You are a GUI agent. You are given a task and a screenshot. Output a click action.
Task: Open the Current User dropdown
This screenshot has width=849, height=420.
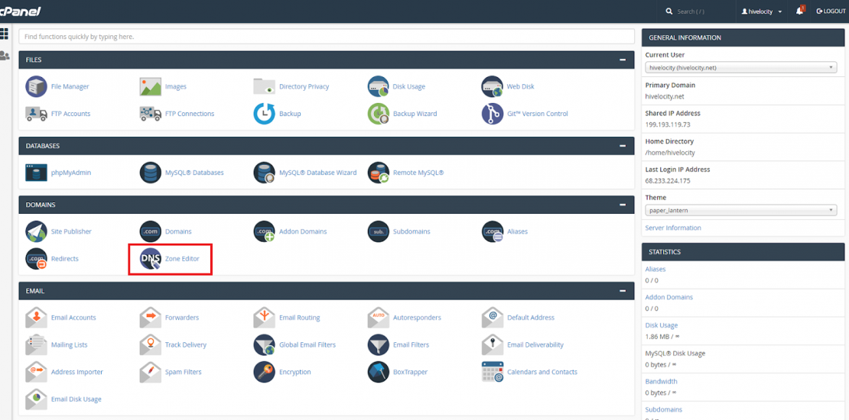coord(741,67)
